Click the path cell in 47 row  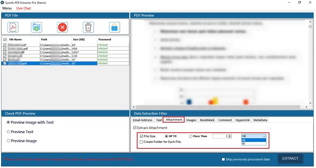tap(55, 60)
